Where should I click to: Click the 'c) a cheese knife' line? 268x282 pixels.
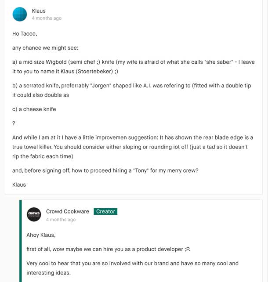34,109
